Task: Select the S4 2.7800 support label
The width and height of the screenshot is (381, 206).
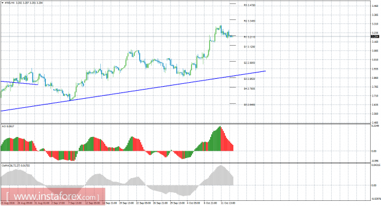Action: (x=250, y=89)
